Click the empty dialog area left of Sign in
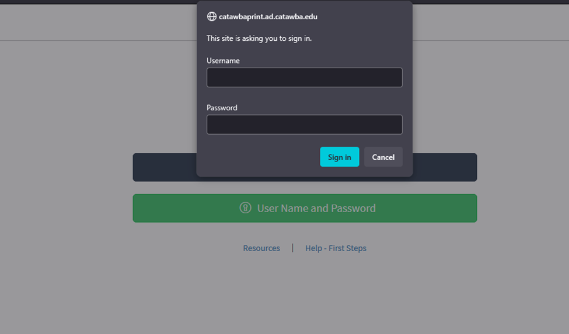 point(261,157)
